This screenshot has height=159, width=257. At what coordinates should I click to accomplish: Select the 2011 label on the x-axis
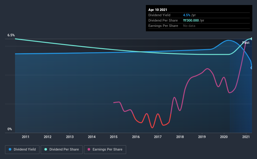pos(26,137)
